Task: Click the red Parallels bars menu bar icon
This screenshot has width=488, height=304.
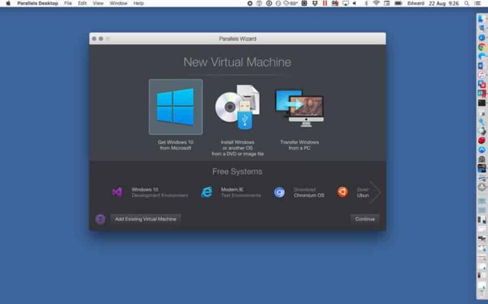Action: (x=325, y=4)
